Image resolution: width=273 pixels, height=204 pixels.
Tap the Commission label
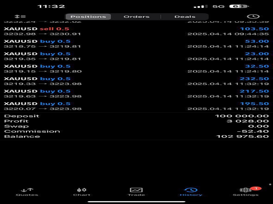[32, 131]
